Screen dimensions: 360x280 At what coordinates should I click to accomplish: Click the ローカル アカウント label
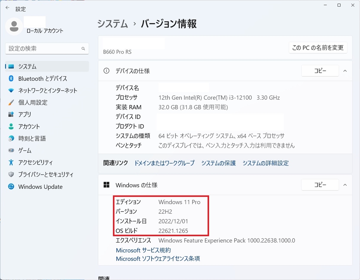[45, 31]
